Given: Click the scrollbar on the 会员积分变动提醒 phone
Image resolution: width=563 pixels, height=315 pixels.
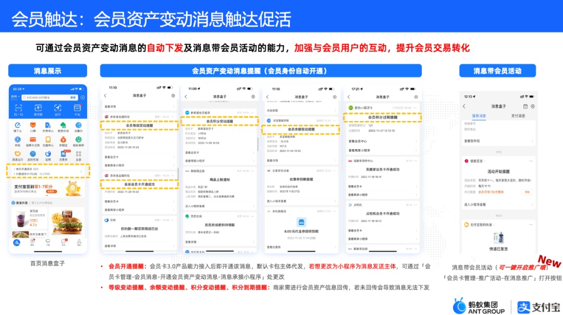Looking at the screenshot, I should (x=258, y=144).
